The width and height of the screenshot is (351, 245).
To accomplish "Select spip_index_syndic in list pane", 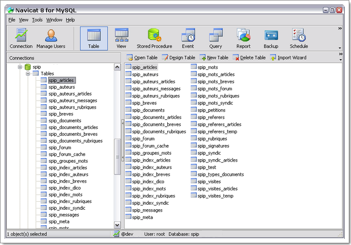I will pyautogui.click(x=150, y=203).
